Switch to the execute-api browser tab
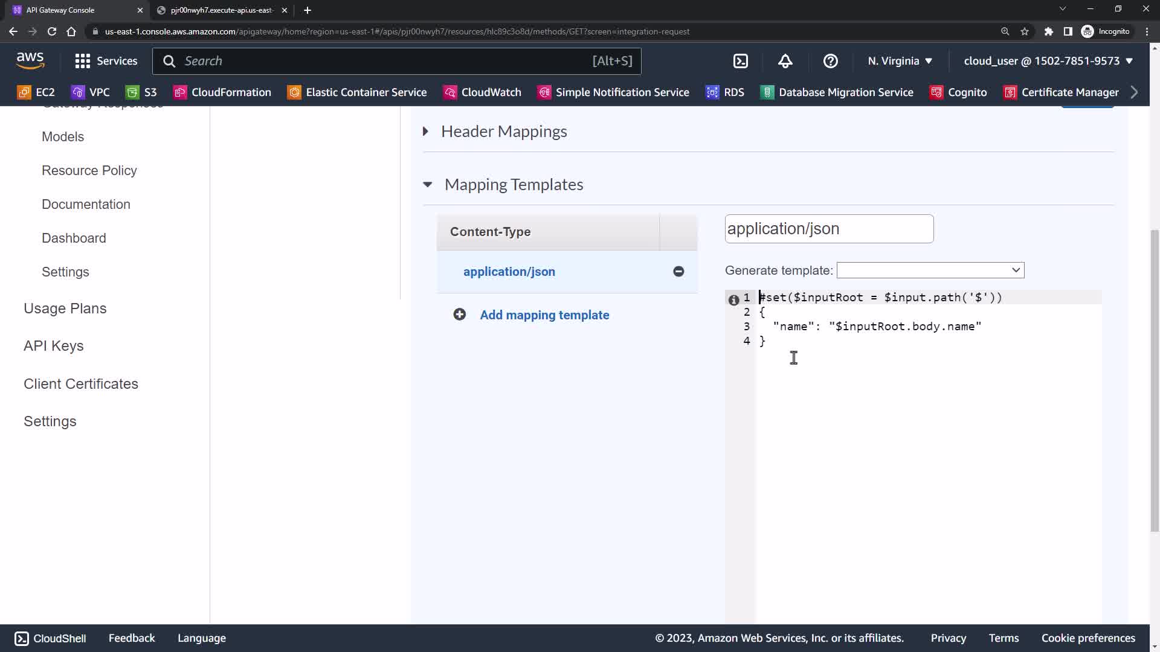 coord(221,10)
